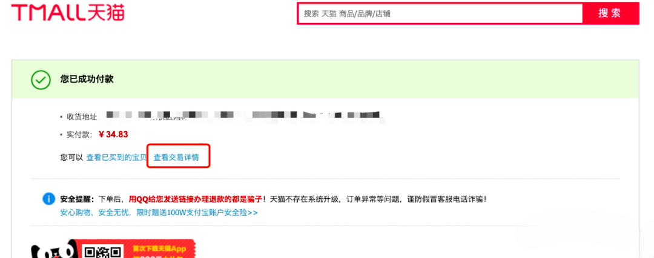This screenshot has height=258, width=654.
Task: Click the Tmall cat mascot image
Action: point(53,251)
